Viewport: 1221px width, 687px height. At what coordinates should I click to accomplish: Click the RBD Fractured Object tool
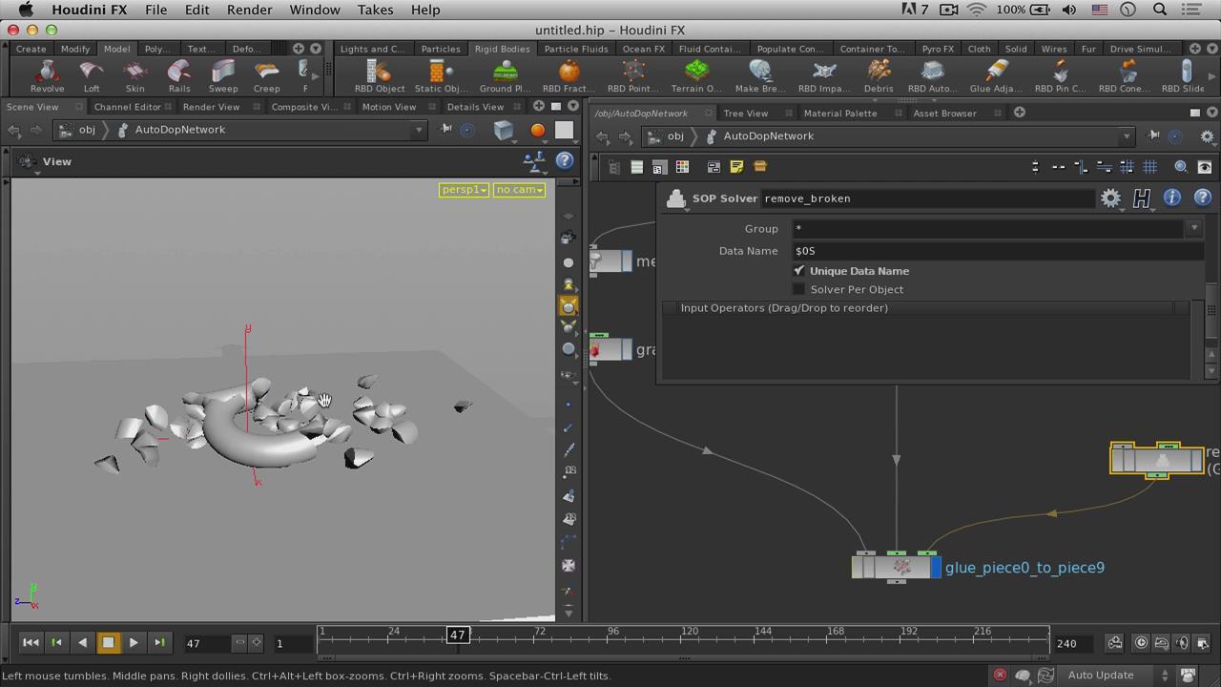(x=569, y=76)
